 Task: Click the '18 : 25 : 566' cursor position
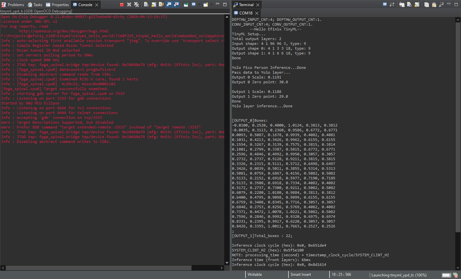[x=341, y=275]
